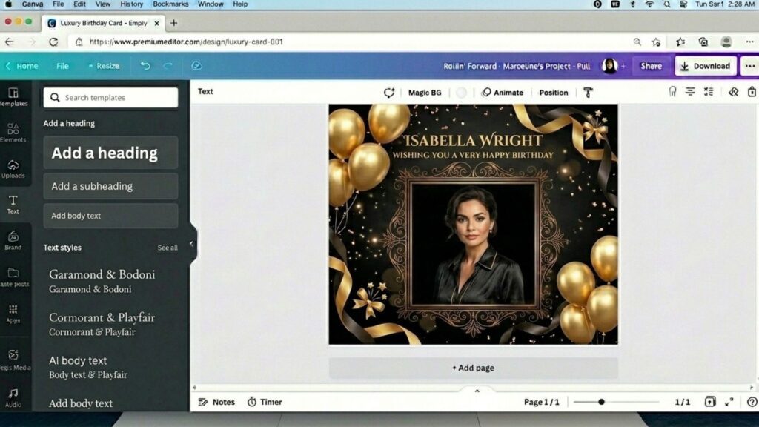Click the zoom slider handle

pyautogui.click(x=601, y=402)
